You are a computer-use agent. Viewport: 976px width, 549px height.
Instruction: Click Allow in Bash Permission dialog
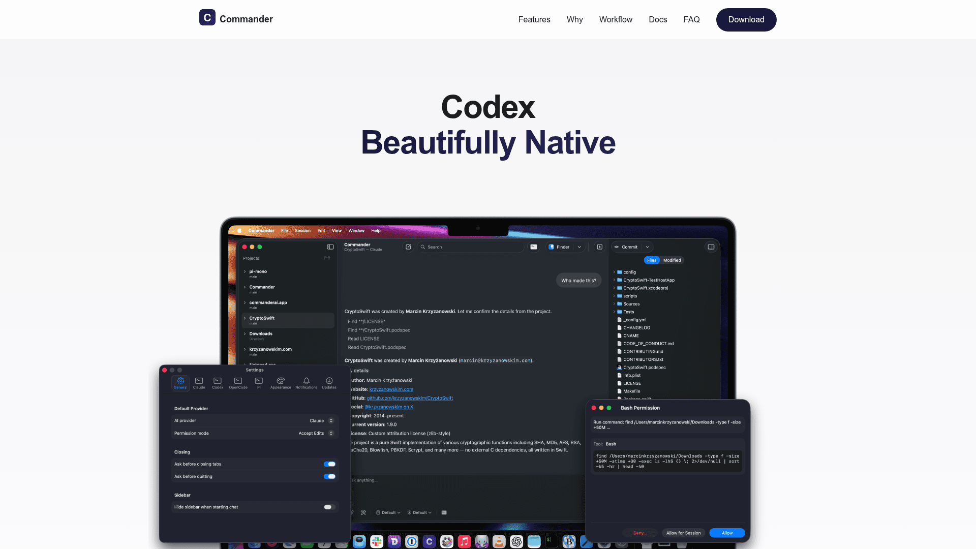click(x=727, y=533)
